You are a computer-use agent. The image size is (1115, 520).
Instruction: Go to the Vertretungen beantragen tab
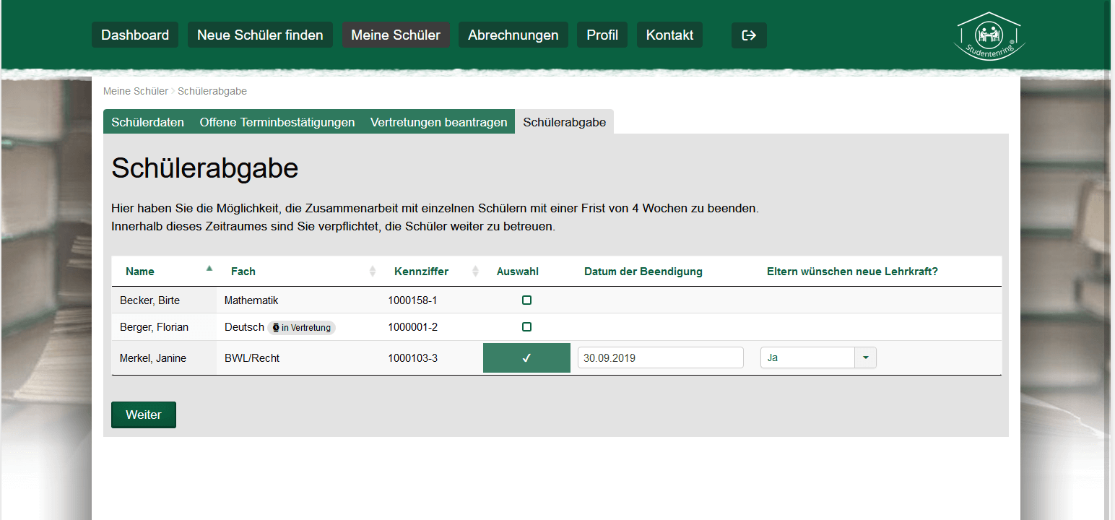coord(438,122)
